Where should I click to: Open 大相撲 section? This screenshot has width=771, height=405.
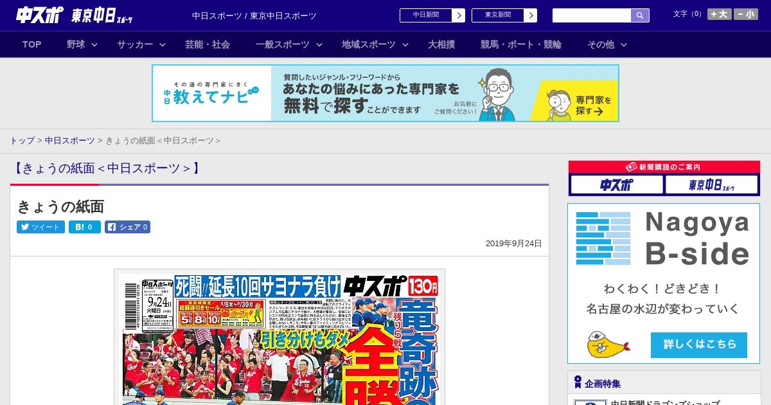point(441,44)
